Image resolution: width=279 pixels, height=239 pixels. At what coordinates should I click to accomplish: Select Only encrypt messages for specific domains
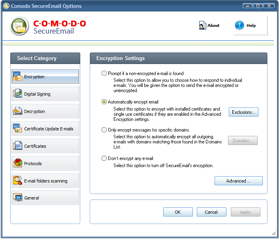click(104, 130)
